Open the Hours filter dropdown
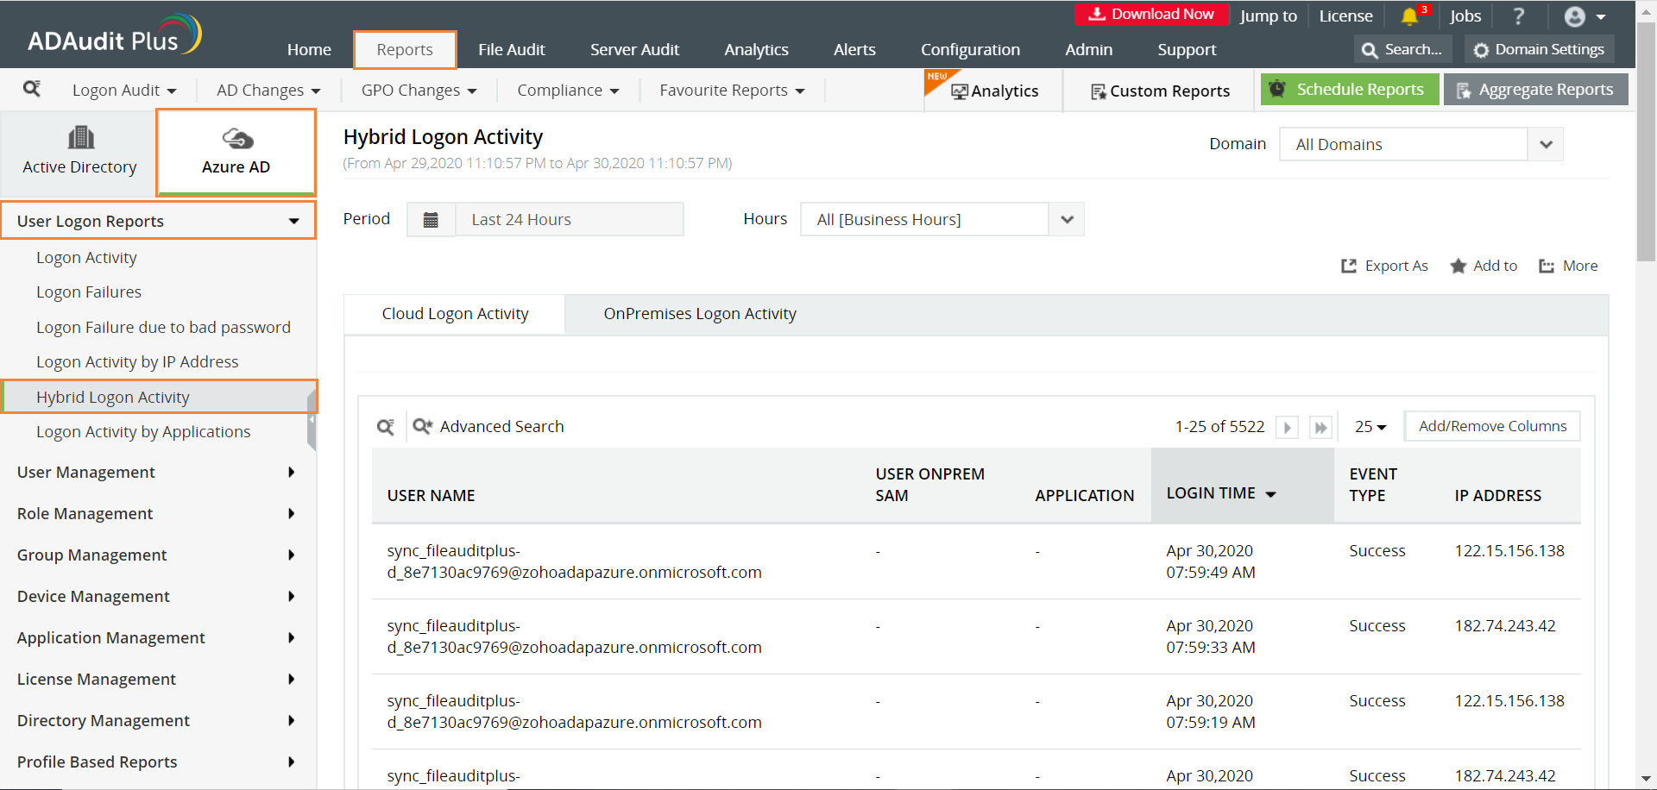The width and height of the screenshot is (1657, 790). click(942, 219)
